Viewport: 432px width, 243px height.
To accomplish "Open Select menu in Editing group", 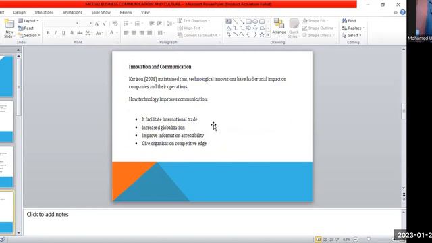I will pyautogui.click(x=352, y=36).
